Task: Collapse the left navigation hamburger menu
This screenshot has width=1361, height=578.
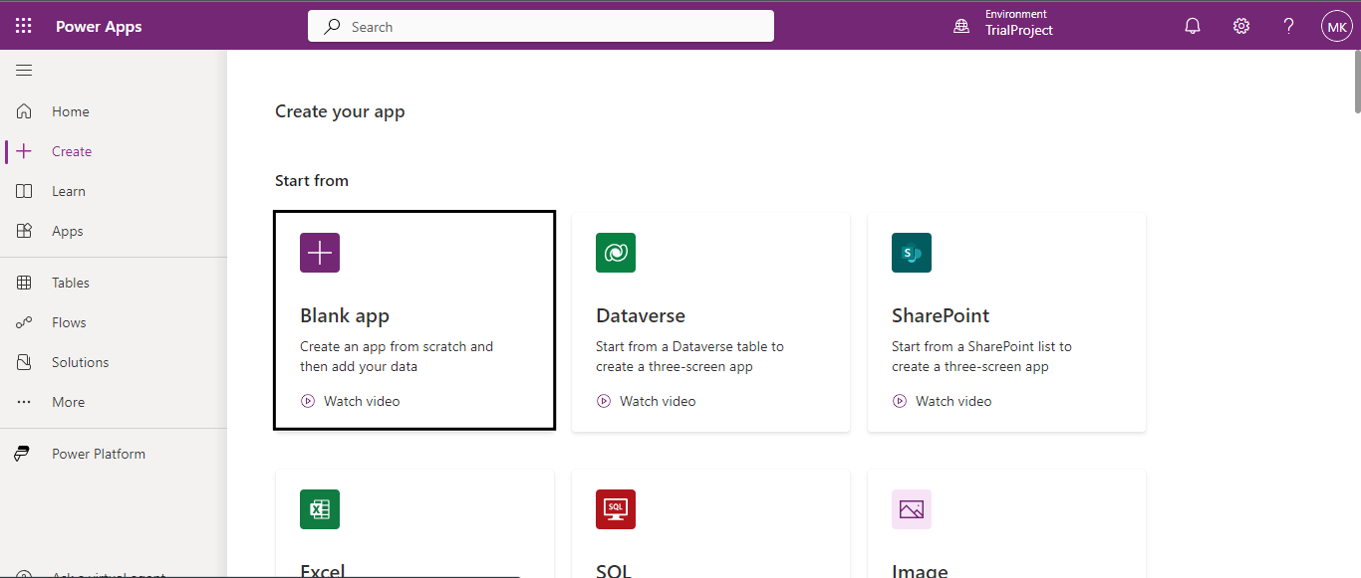Action: (24, 70)
